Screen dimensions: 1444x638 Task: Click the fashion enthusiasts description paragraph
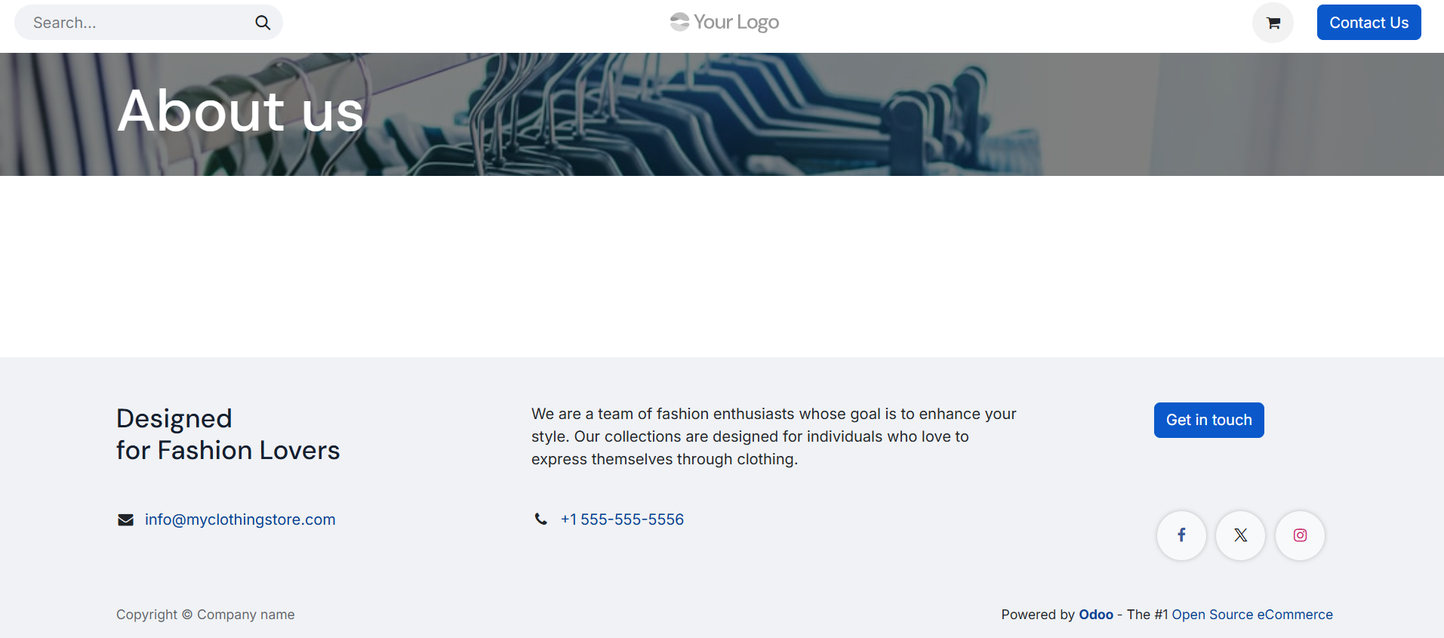click(x=774, y=436)
